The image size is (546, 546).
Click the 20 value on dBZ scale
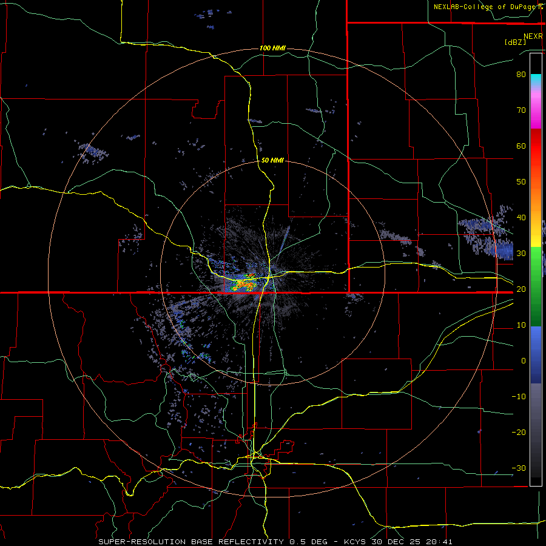(x=521, y=289)
